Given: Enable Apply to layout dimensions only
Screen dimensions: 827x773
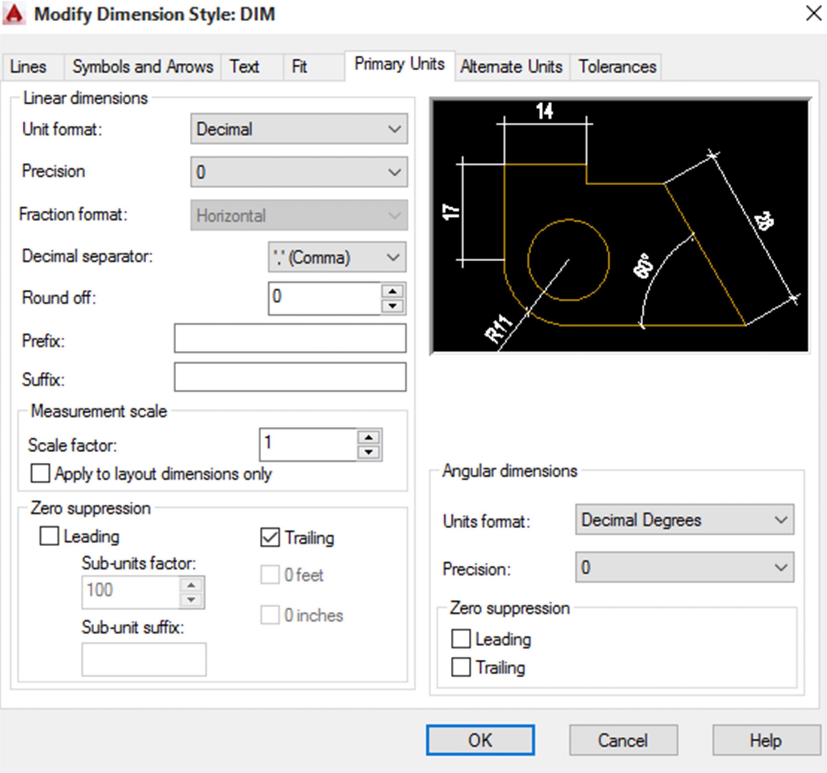Looking at the screenshot, I should (x=40, y=473).
